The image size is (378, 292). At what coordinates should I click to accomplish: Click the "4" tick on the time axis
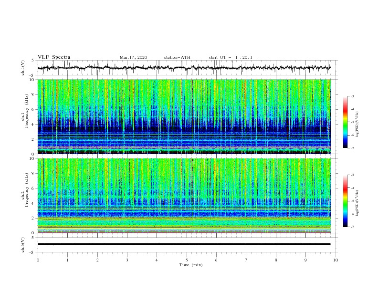click(157, 260)
